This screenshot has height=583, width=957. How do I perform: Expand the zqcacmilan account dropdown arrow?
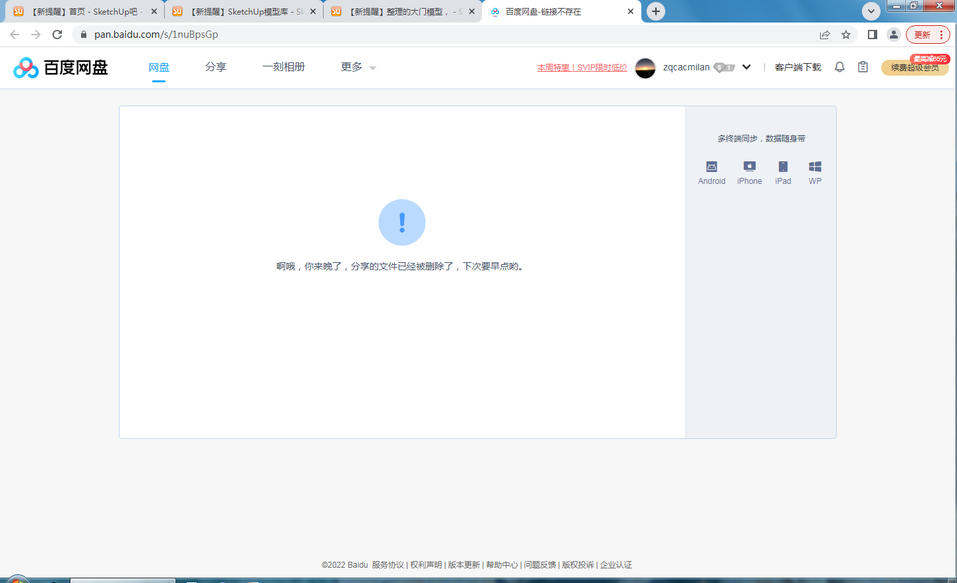(746, 67)
